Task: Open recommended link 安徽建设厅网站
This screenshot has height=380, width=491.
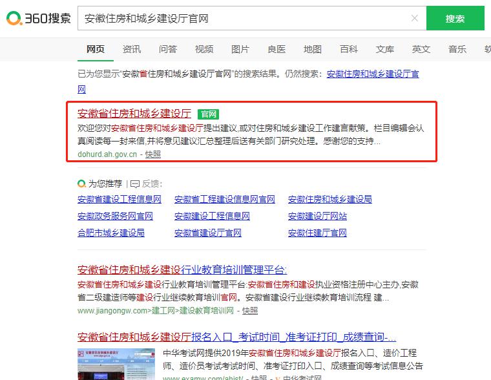Action: [317, 216]
